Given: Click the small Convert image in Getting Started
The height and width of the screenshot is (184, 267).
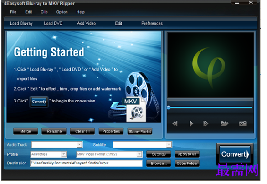Looking at the screenshot, I should tap(39, 102).
